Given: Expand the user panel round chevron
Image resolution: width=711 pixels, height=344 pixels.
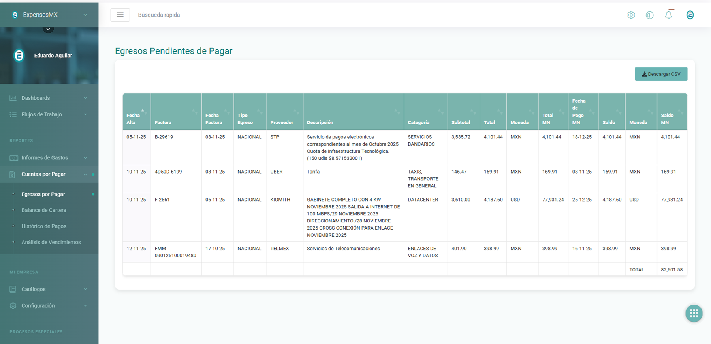Looking at the screenshot, I should 48,29.
